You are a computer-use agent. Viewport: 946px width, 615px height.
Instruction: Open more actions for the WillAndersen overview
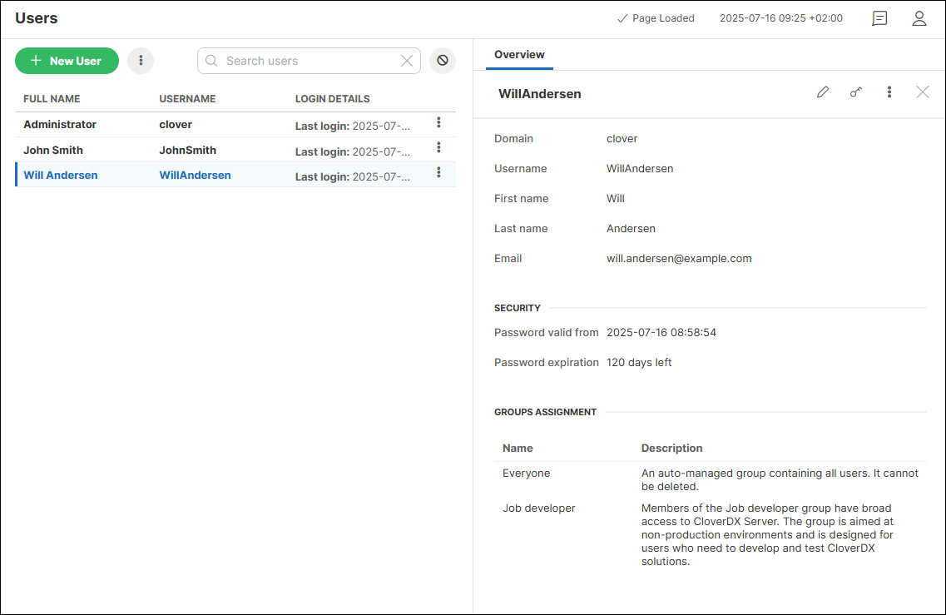point(889,92)
